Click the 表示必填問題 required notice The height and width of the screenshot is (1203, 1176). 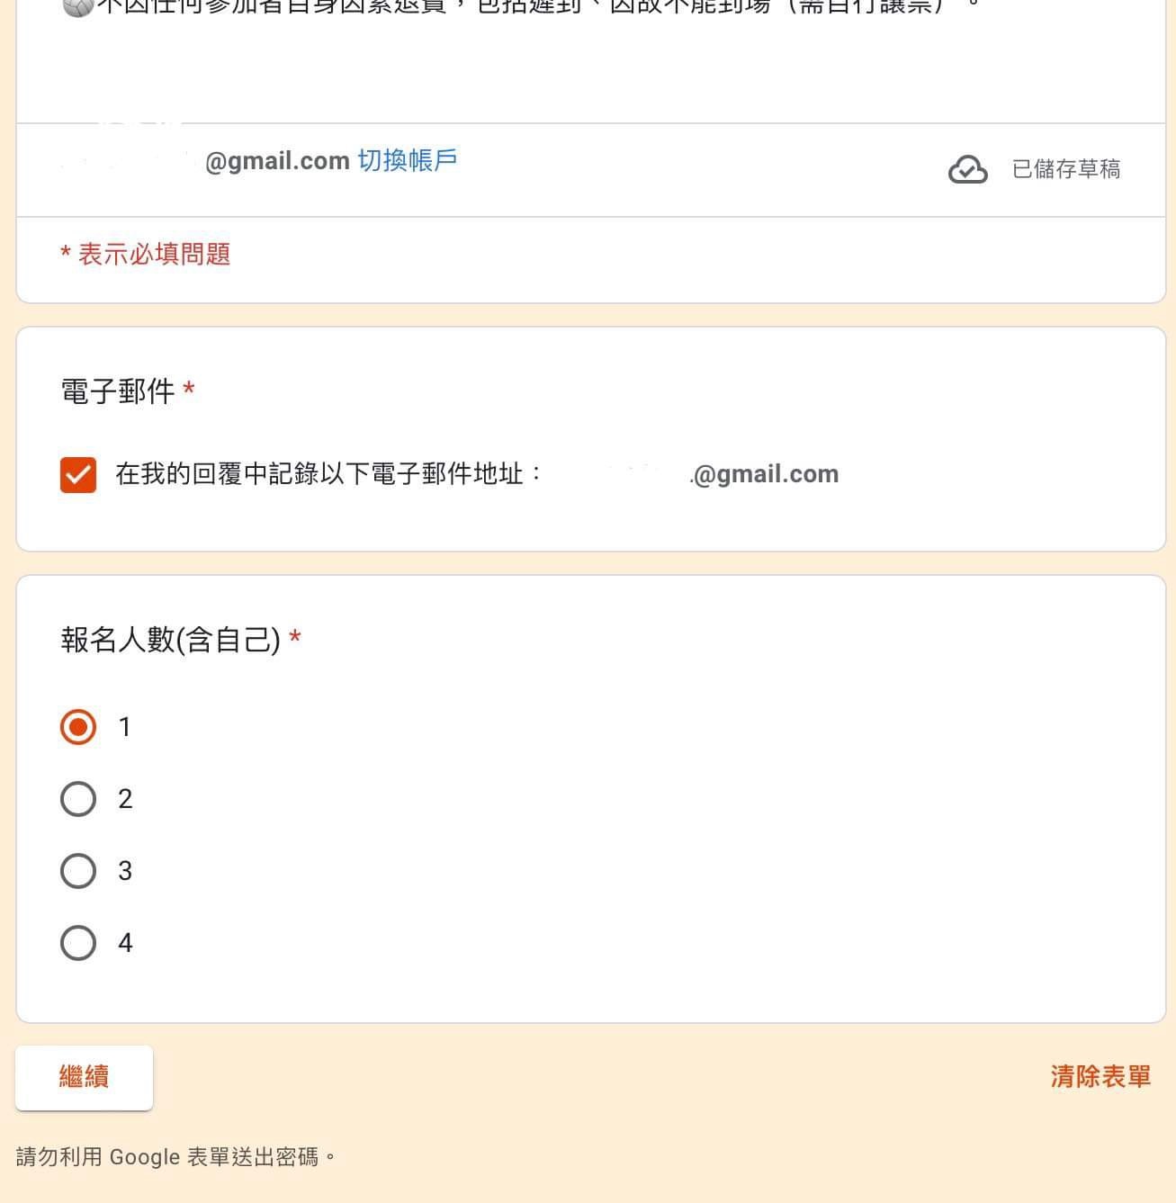[x=145, y=254]
